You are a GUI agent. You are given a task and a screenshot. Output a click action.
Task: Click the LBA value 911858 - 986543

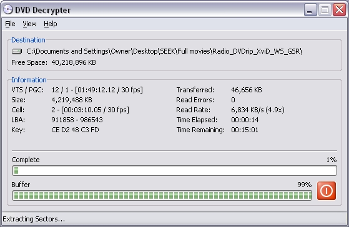77,120
